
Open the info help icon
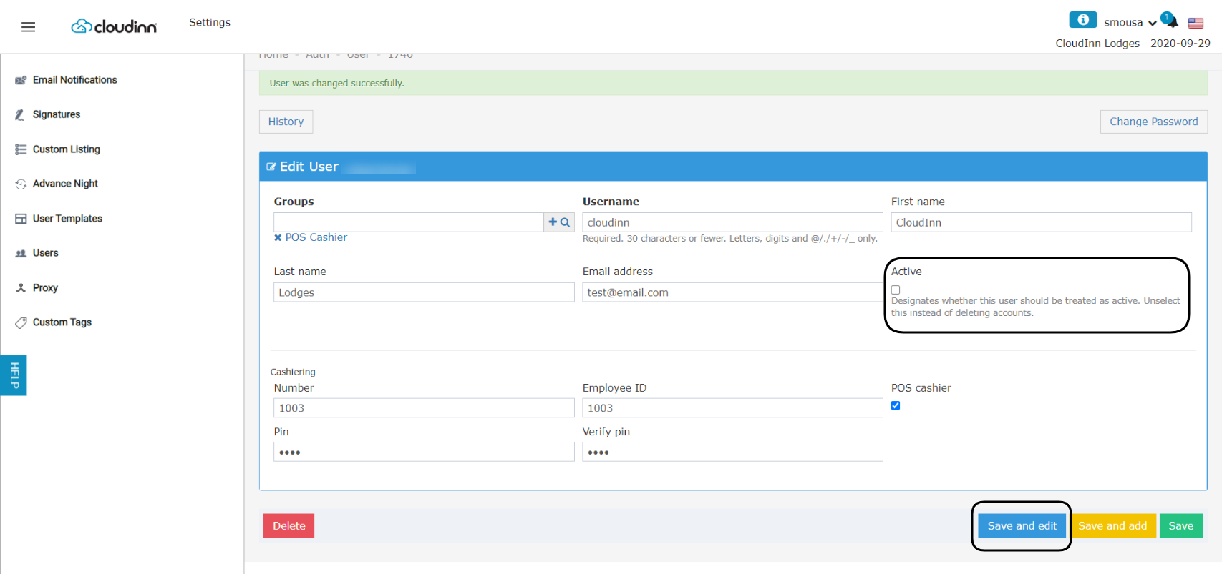coord(1082,20)
